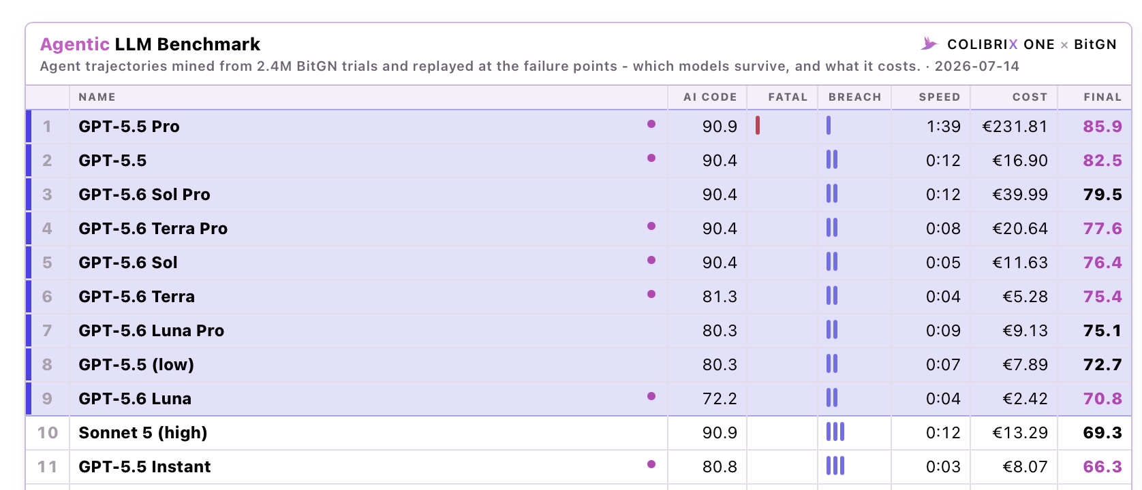Select the GPT-5.6 Terra Pro row name
1142x490 pixels.
point(153,229)
